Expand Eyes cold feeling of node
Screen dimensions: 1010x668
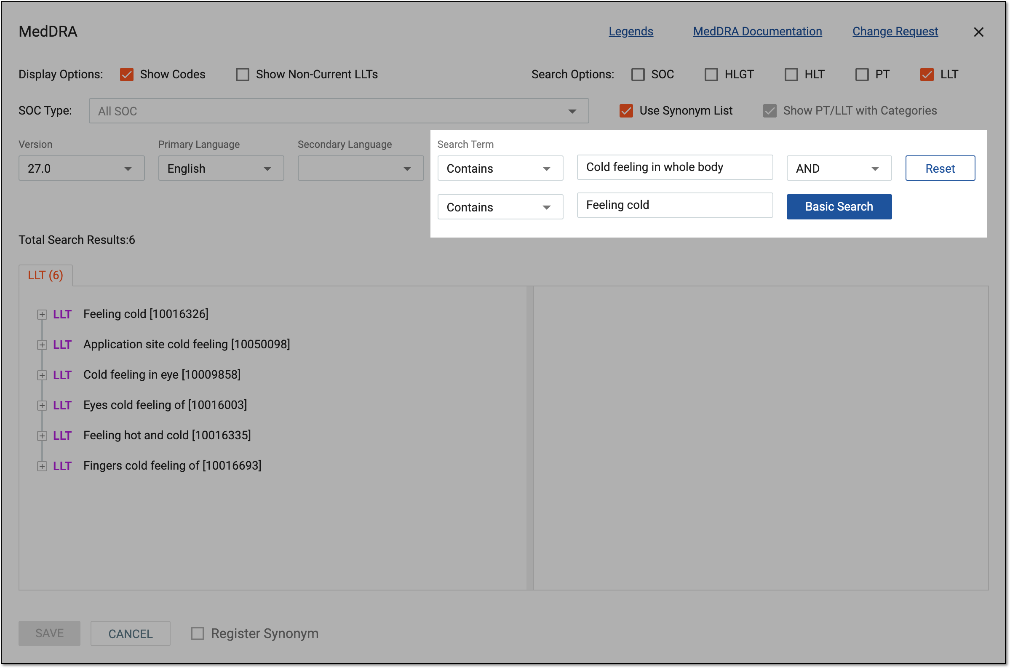[x=42, y=405]
